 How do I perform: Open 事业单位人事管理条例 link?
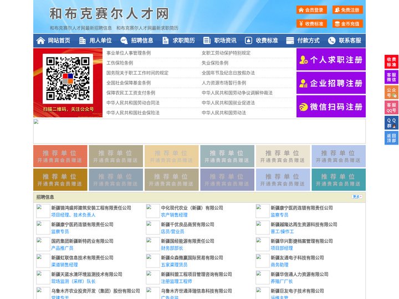click(129, 53)
